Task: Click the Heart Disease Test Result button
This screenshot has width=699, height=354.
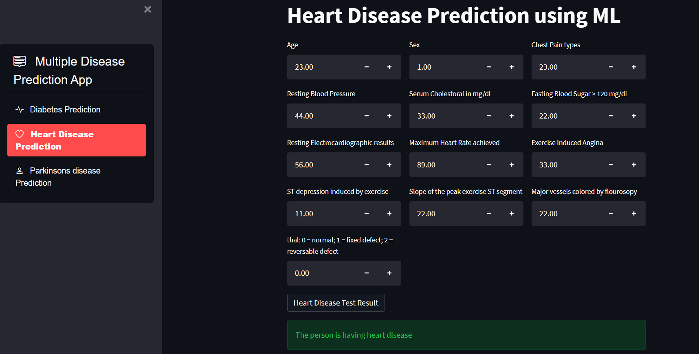Action: pyautogui.click(x=336, y=303)
